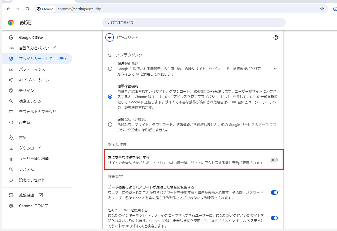Go back using the セキュリティ back arrow
337x231 pixels.
pos(110,37)
